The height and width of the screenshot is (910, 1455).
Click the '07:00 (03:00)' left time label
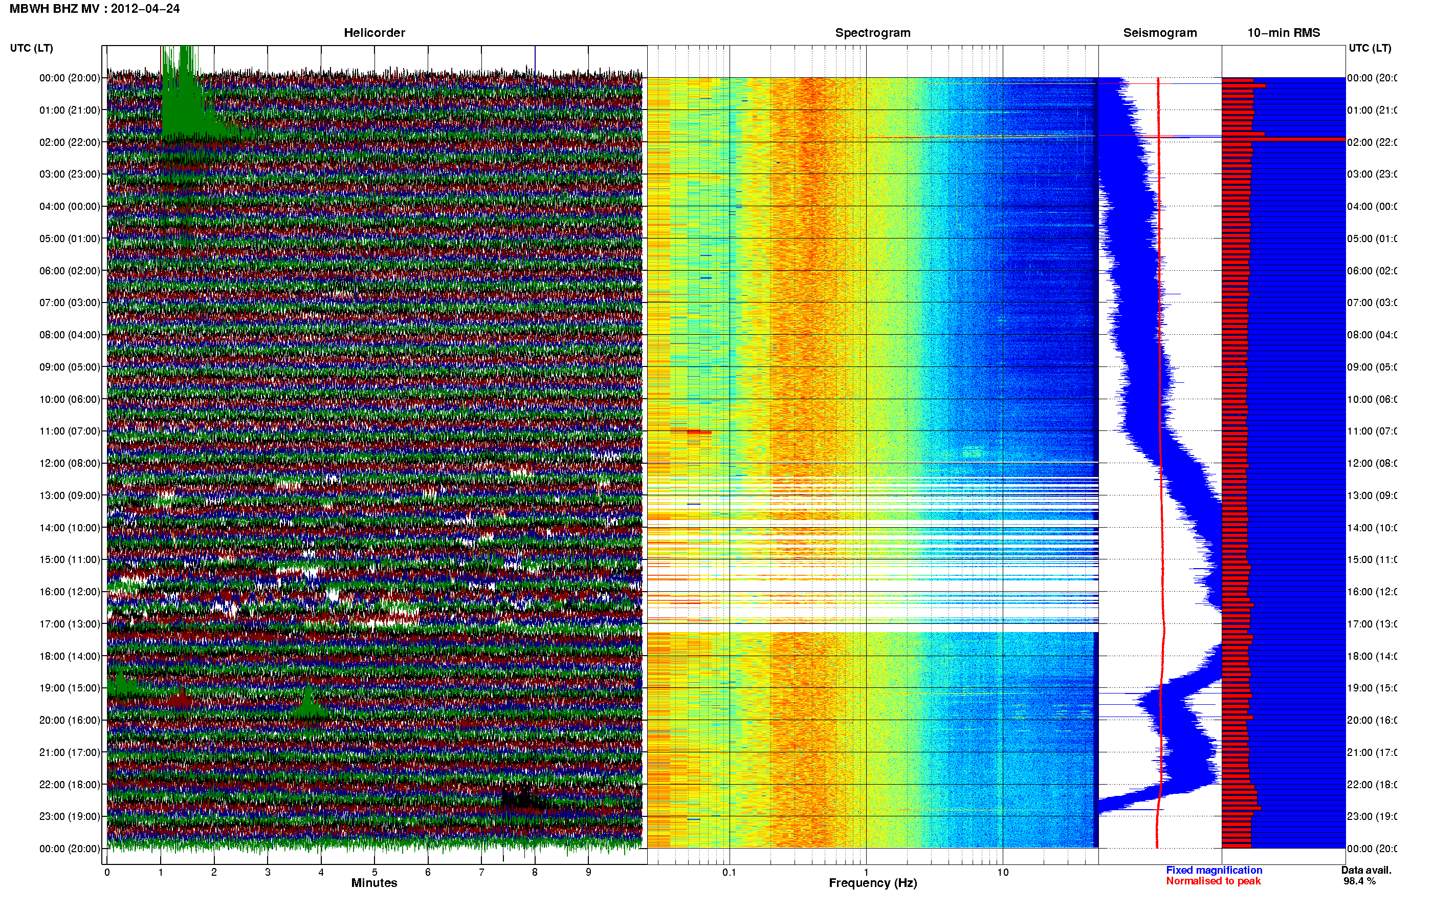click(x=70, y=302)
